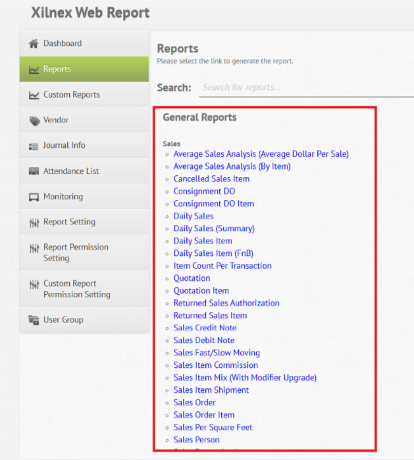
Task: Click the Monitoring screen icon
Action: [34, 197]
